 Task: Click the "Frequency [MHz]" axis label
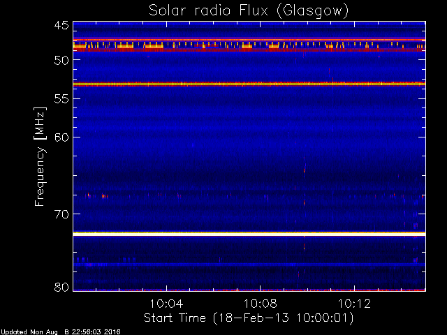point(40,156)
